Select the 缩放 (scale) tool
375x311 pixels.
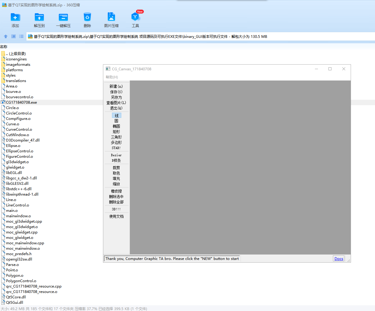pyautogui.click(x=116, y=184)
